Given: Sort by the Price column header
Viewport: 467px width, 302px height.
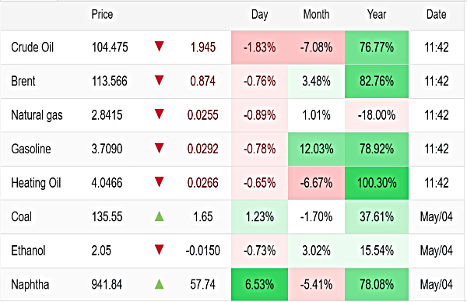Looking at the screenshot, I should point(102,14).
